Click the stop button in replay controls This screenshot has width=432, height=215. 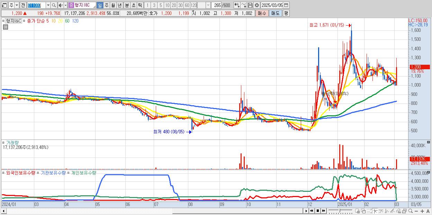click(318, 211)
